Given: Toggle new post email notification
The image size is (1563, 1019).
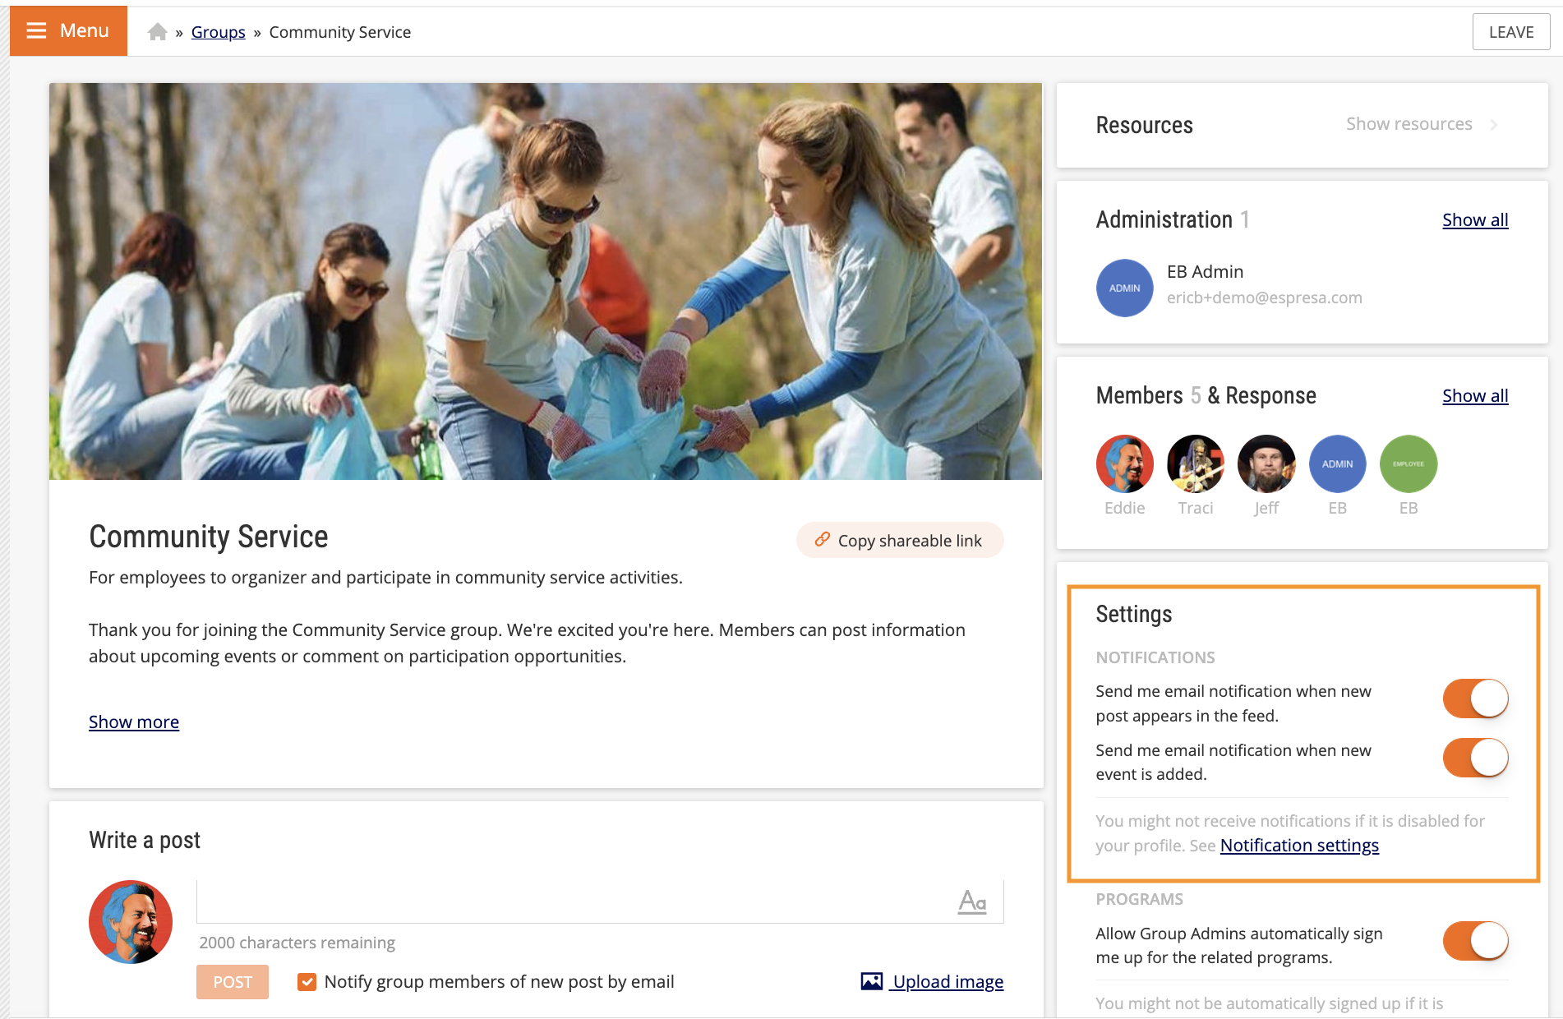Looking at the screenshot, I should pyautogui.click(x=1475, y=699).
